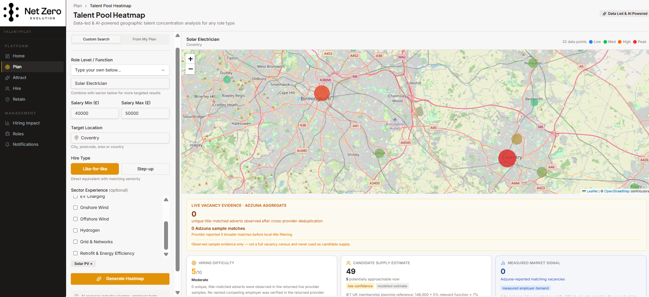Click the green Dudley heat marker

227,79
